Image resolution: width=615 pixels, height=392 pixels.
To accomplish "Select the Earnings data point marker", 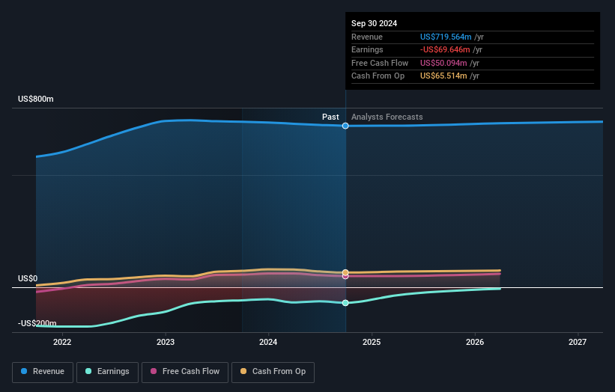I will (x=345, y=303).
